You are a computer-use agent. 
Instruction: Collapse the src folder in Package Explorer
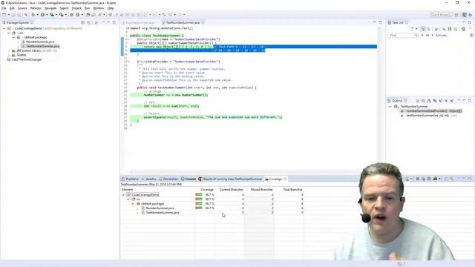(x=9, y=33)
